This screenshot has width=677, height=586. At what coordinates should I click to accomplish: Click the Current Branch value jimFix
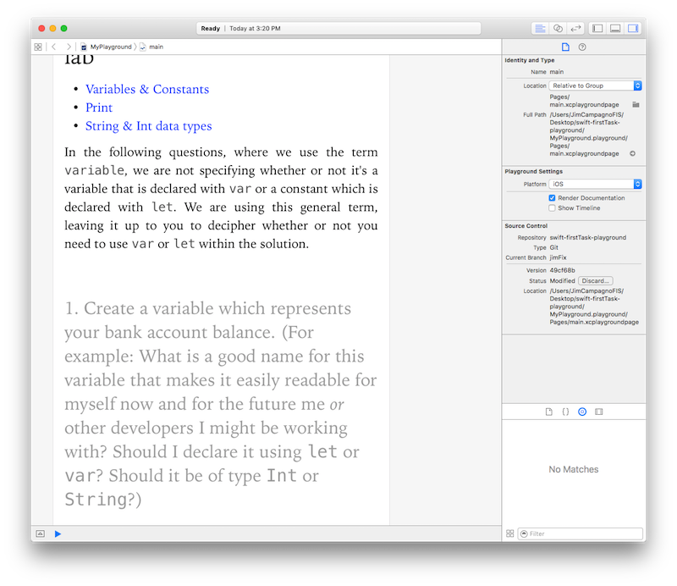tap(558, 257)
